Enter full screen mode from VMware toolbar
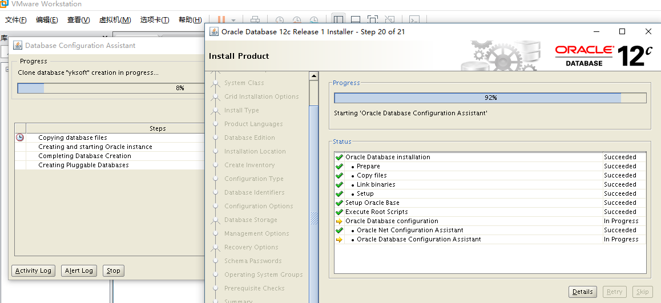 (x=372, y=20)
